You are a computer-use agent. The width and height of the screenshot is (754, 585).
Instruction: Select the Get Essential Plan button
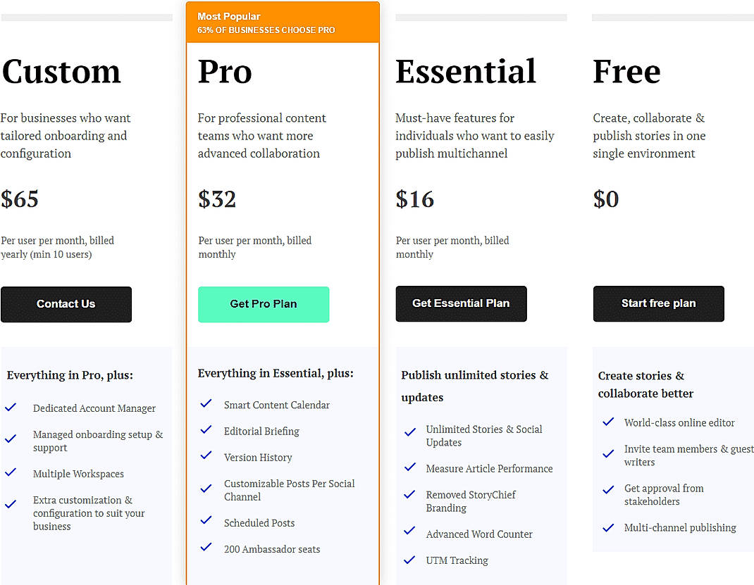(461, 303)
